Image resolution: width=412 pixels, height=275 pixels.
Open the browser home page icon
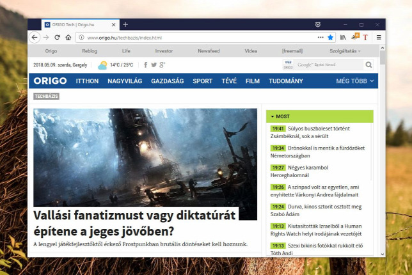[x=68, y=38]
